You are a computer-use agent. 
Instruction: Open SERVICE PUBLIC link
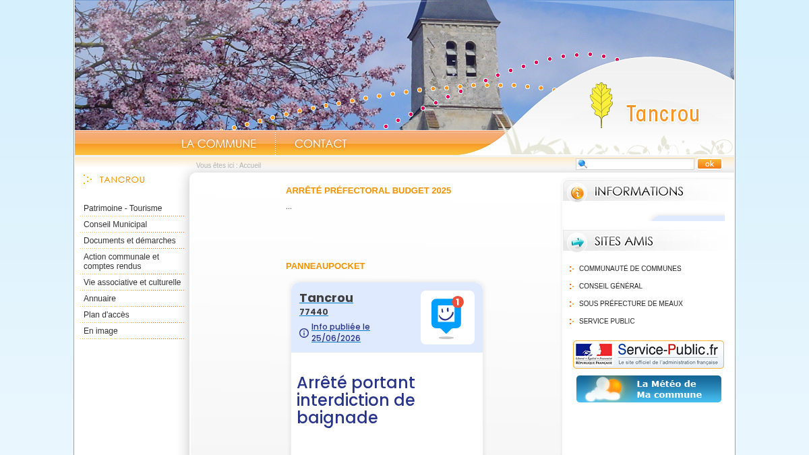click(607, 322)
